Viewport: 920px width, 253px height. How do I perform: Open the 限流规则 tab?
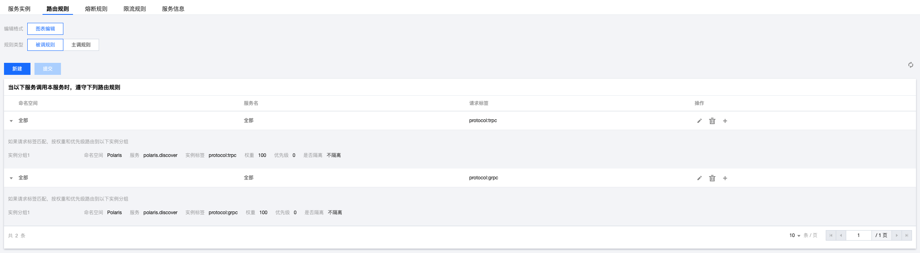tap(135, 9)
